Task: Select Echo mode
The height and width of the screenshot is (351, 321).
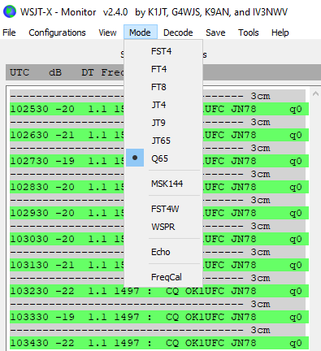Action: pyautogui.click(x=163, y=252)
